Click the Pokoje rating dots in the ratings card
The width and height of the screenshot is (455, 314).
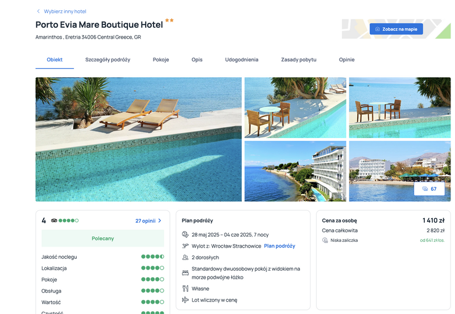tap(152, 279)
